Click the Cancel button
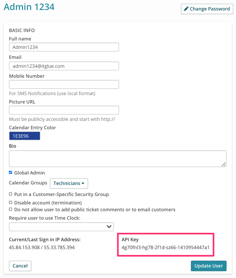236x278 pixels. click(20, 266)
